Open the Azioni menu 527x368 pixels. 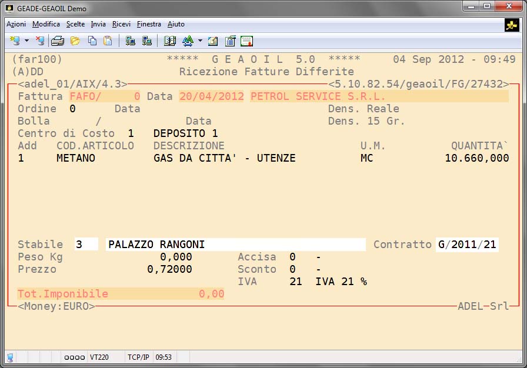click(16, 24)
